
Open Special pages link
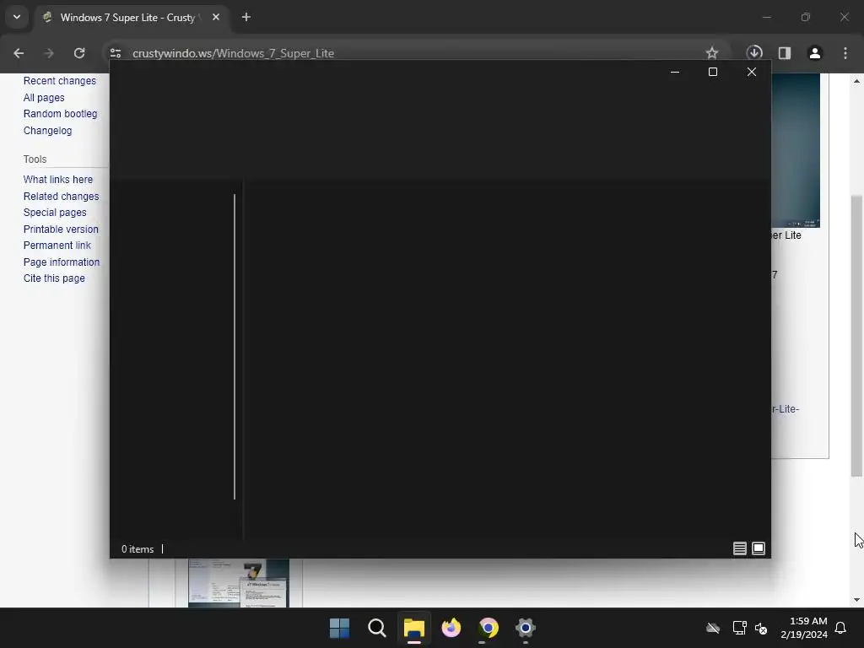(x=55, y=212)
